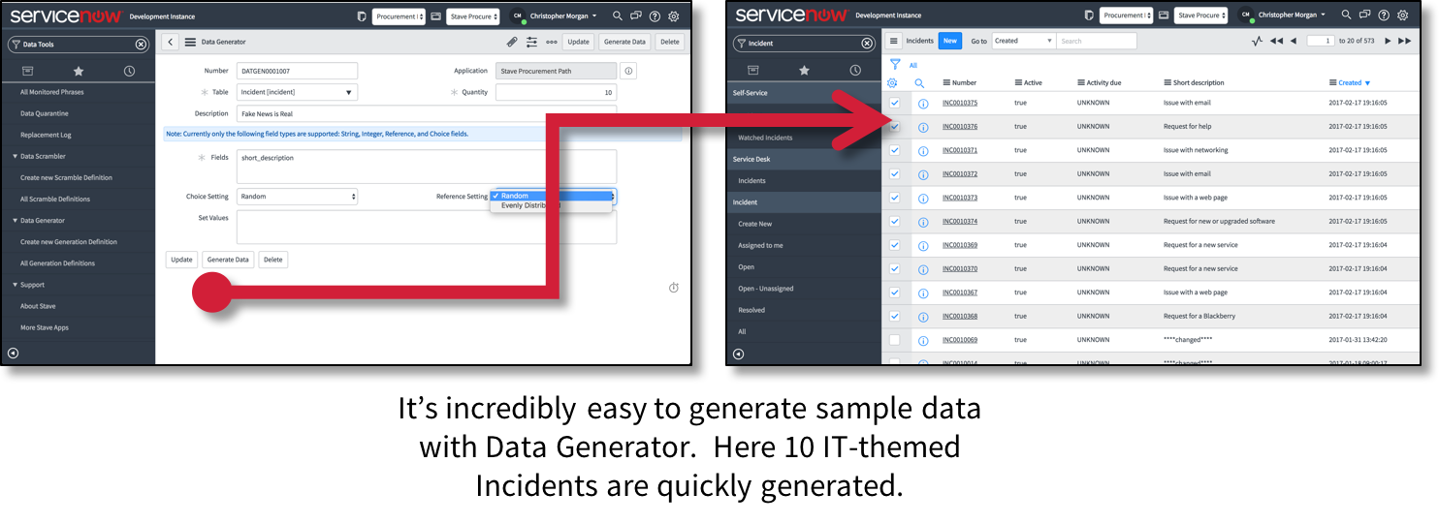Uncheck the checkbox for INC0010374
Viewport: 1439px width, 524px height.
pos(895,222)
